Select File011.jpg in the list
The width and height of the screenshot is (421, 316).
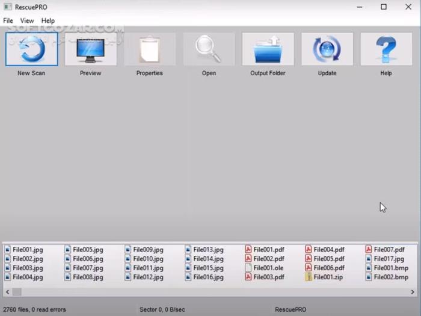[144, 268]
